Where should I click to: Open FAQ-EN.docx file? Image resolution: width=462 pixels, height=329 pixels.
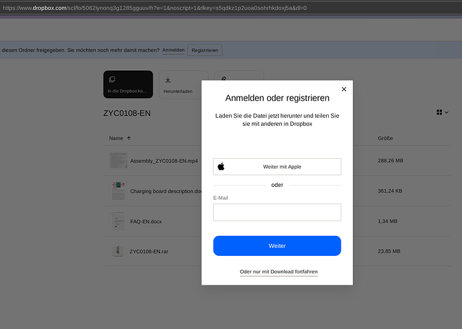coord(146,221)
